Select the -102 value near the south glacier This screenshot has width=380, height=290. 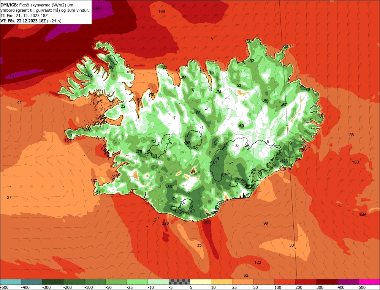(x=176, y=211)
